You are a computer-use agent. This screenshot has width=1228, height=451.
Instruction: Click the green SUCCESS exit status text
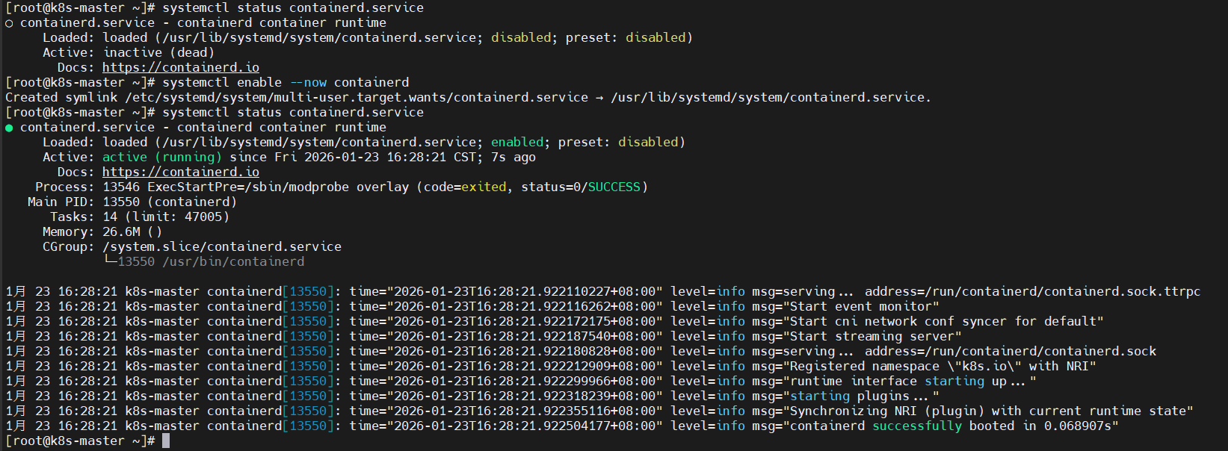click(x=614, y=187)
